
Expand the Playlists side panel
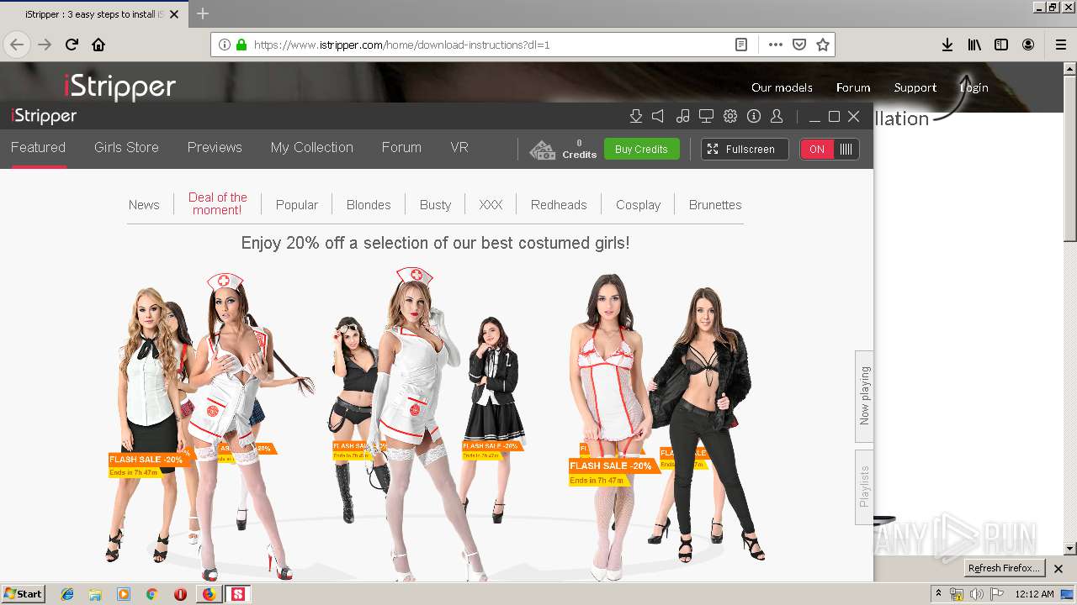pyautogui.click(x=864, y=487)
